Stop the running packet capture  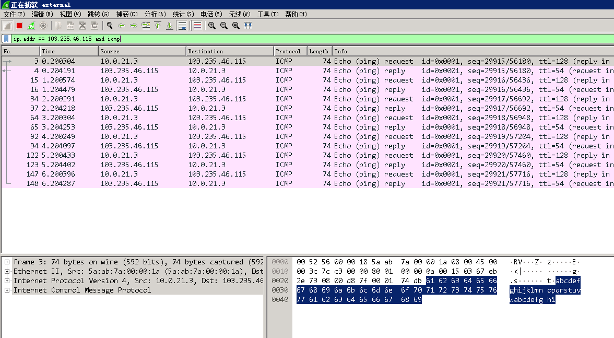[x=19, y=26]
